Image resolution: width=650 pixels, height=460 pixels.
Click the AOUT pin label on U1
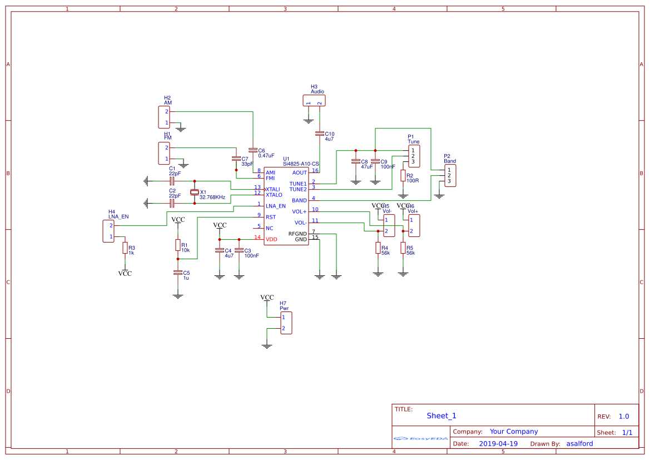click(299, 173)
